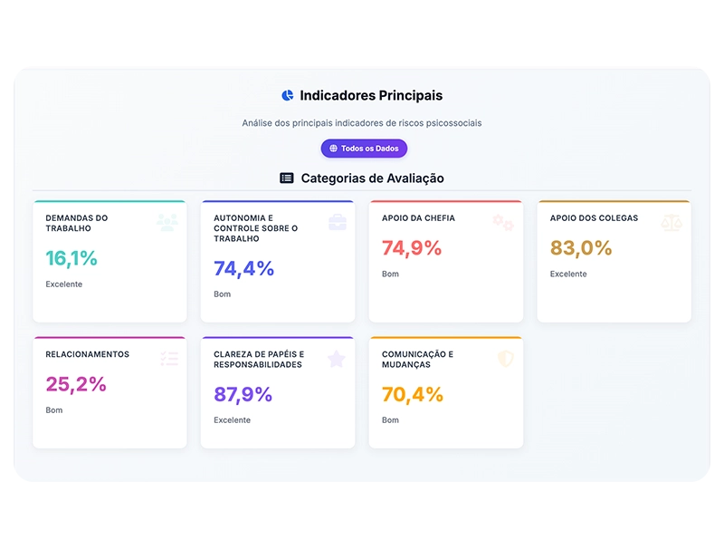Click the Categorias de Avaliação section heading
The width and height of the screenshot is (724, 539).
pos(372,178)
